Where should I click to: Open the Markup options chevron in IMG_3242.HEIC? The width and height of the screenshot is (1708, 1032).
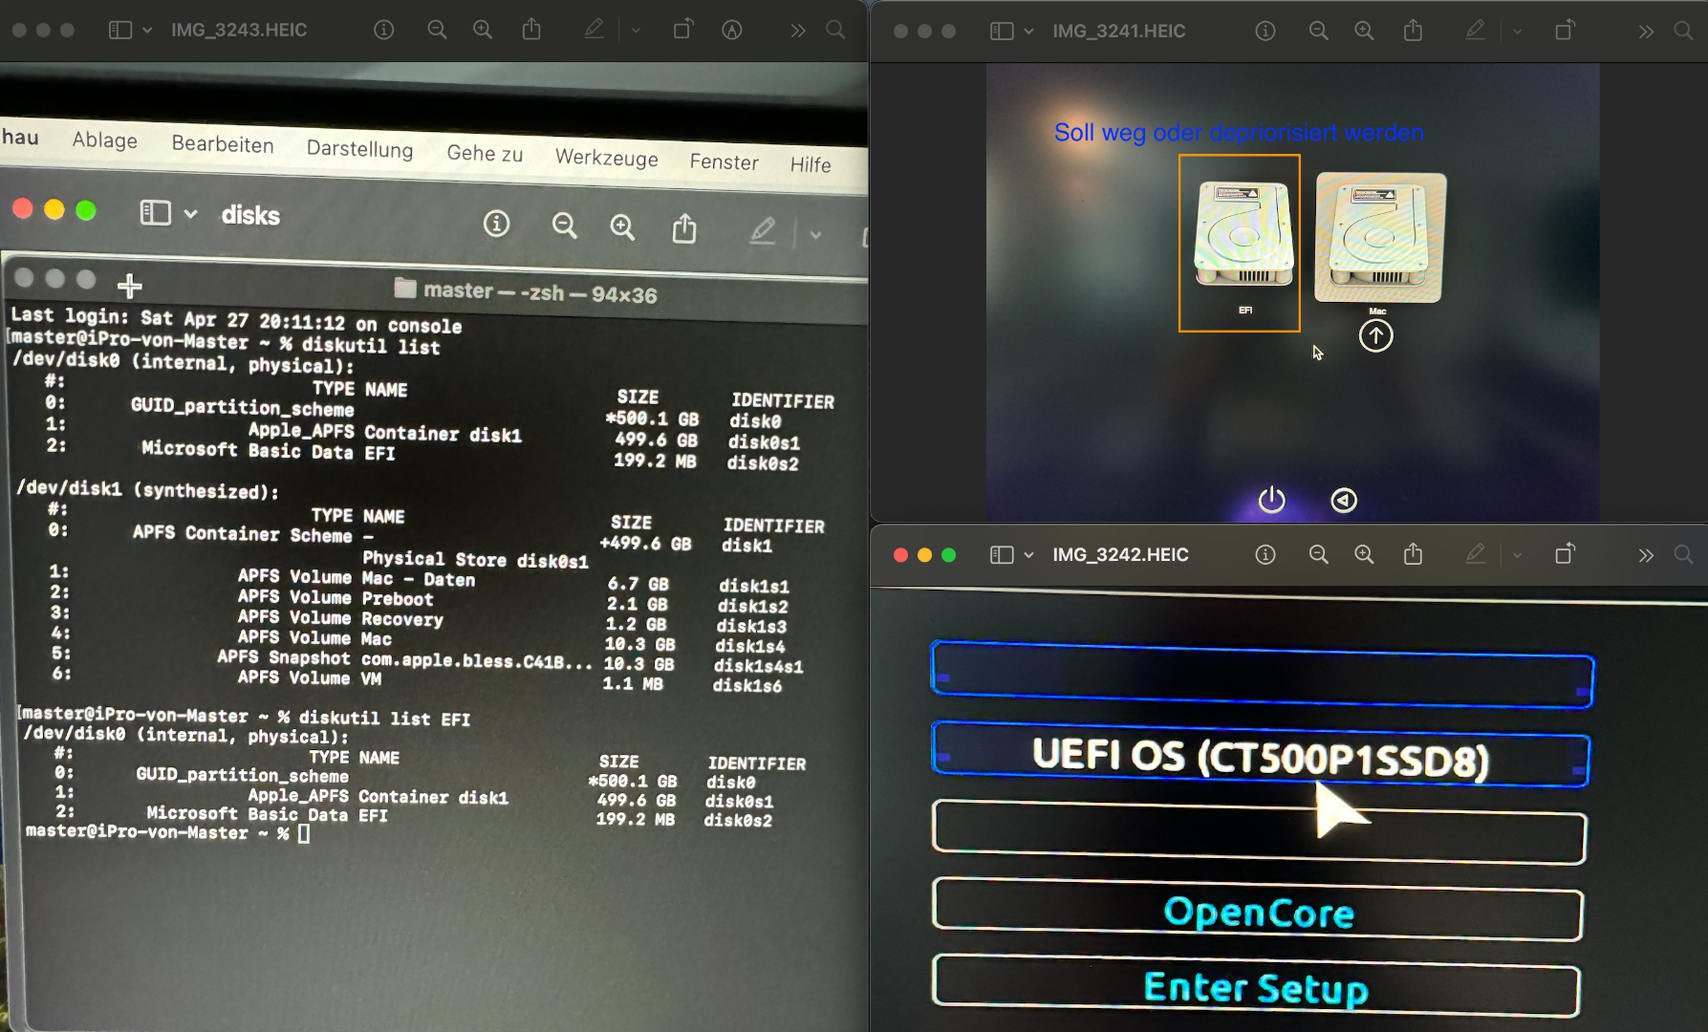click(1517, 554)
